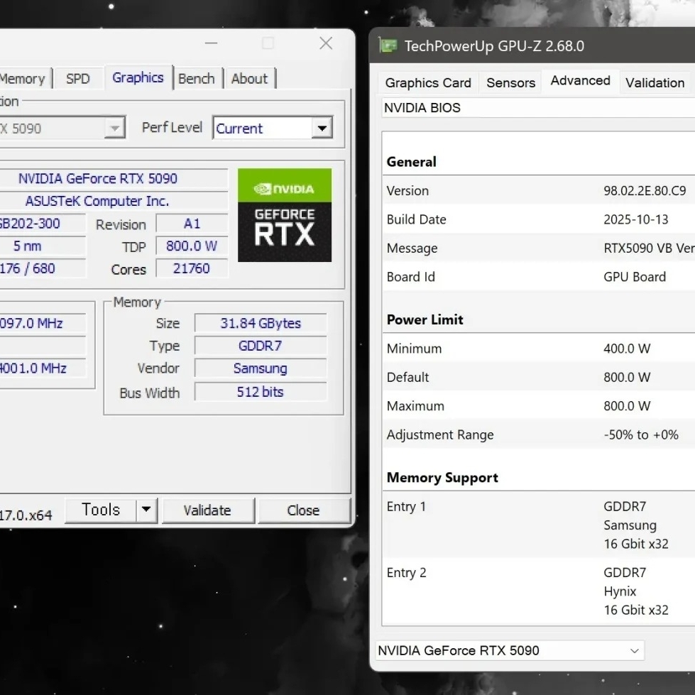Click the Power Limit section heading
This screenshot has width=695, height=695.
pyautogui.click(x=425, y=319)
